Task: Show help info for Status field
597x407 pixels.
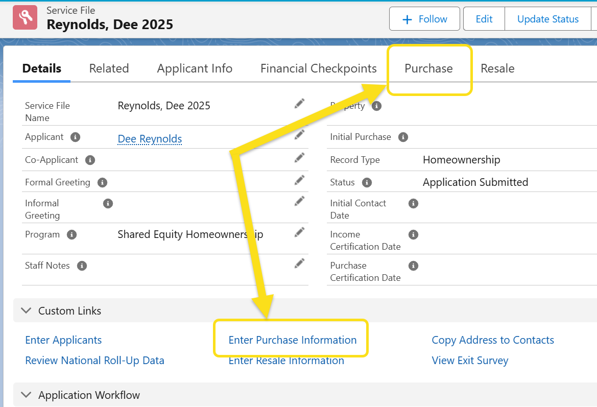Action: [367, 182]
